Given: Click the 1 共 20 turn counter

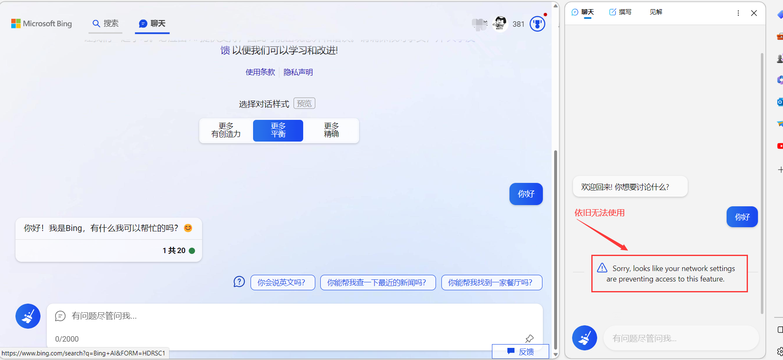Looking at the screenshot, I should coord(174,251).
